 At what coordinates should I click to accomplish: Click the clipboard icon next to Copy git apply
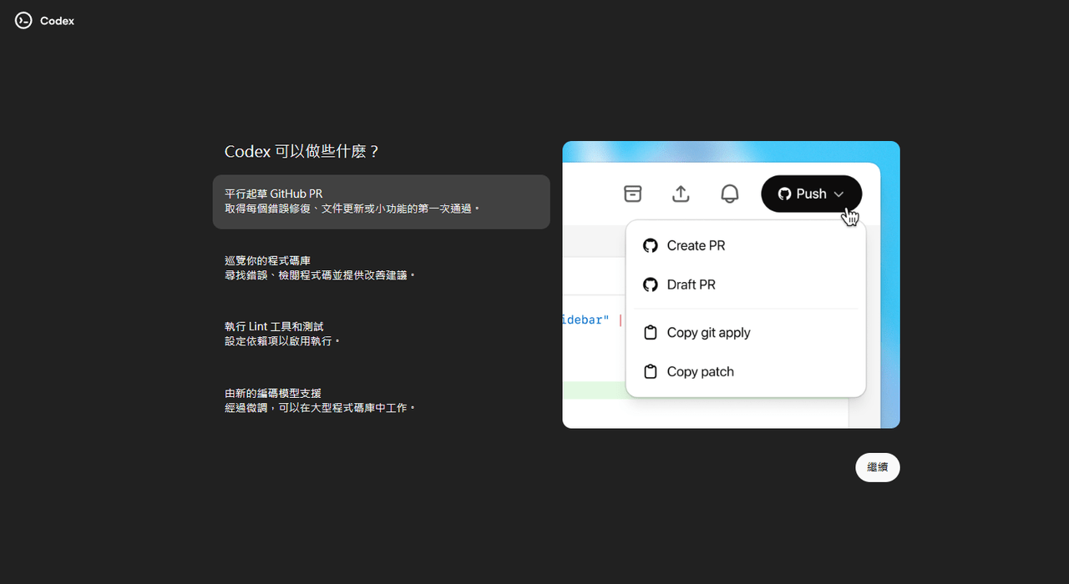(x=651, y=332)
